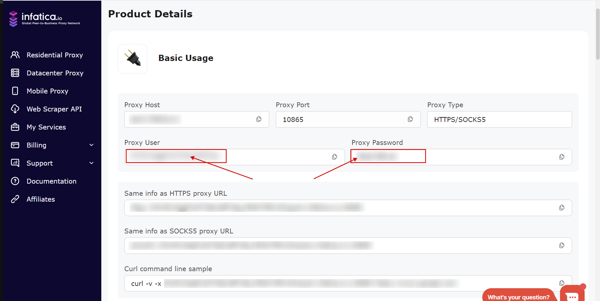Click the Mobile Proxy phone icon

point(15,91)
